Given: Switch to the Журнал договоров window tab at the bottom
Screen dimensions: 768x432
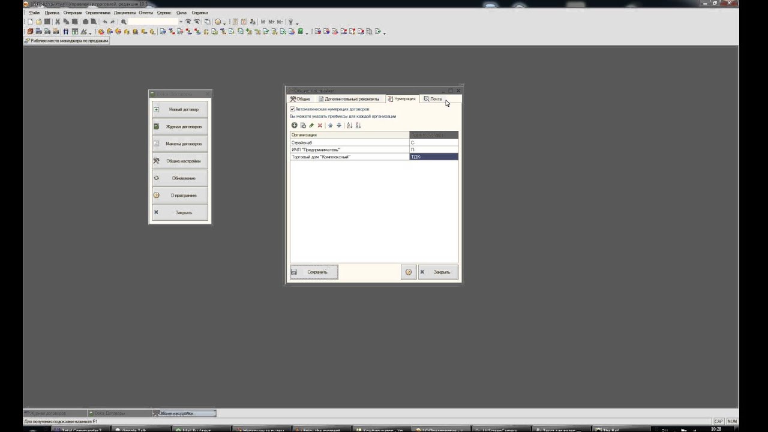Looking at the screenshot, I should pyautogui.click(x=55, y=413).
